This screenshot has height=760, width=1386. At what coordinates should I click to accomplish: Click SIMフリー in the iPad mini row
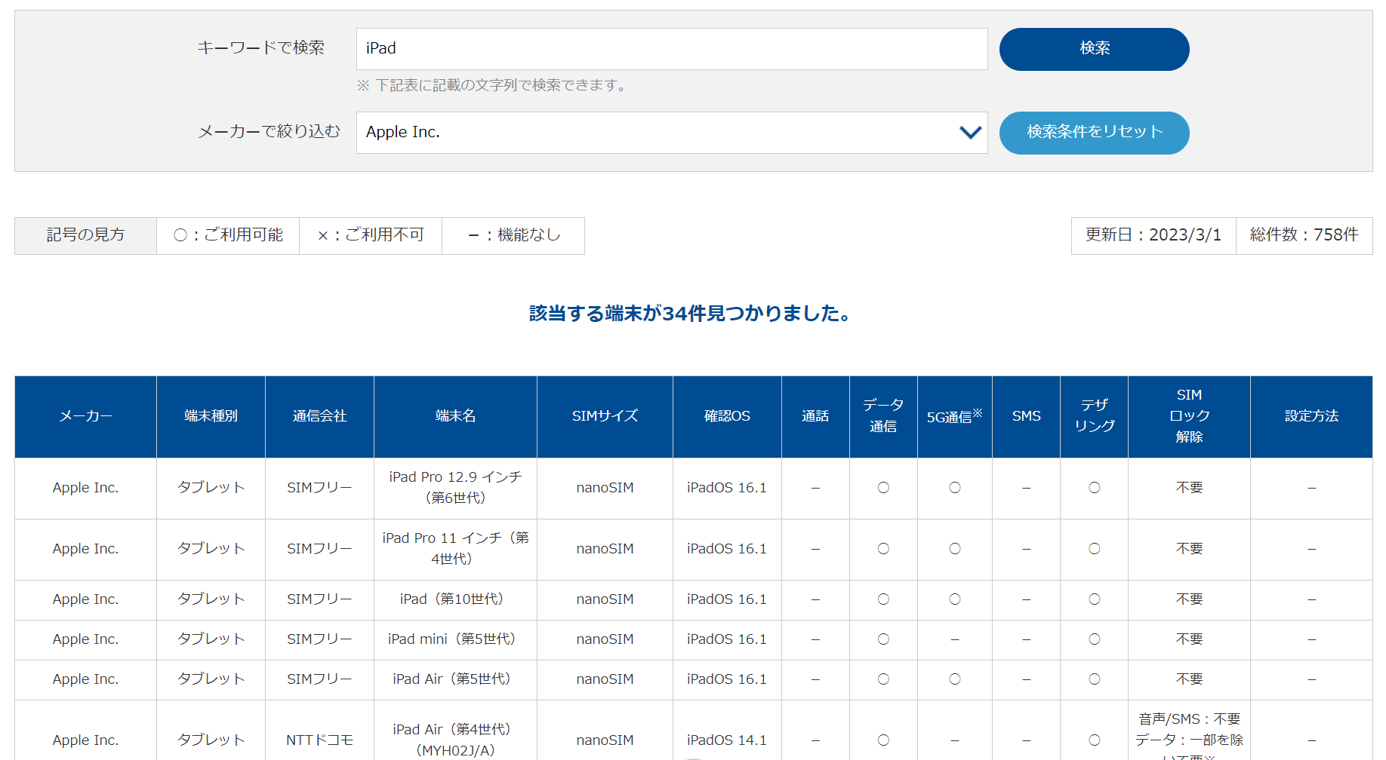319,639
